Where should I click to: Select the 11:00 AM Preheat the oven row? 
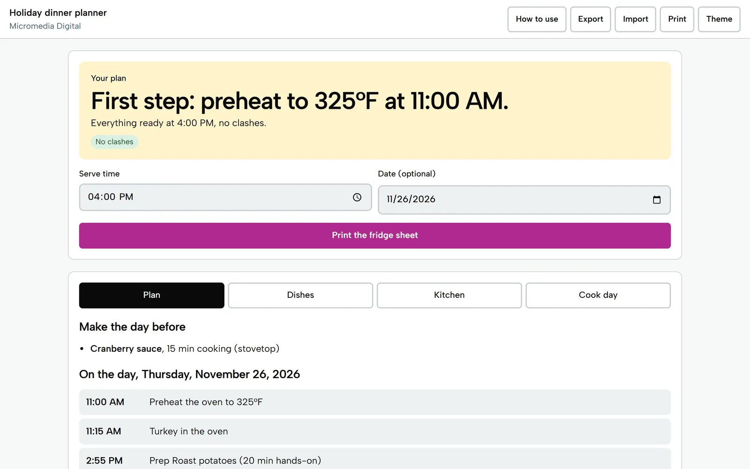375,402
